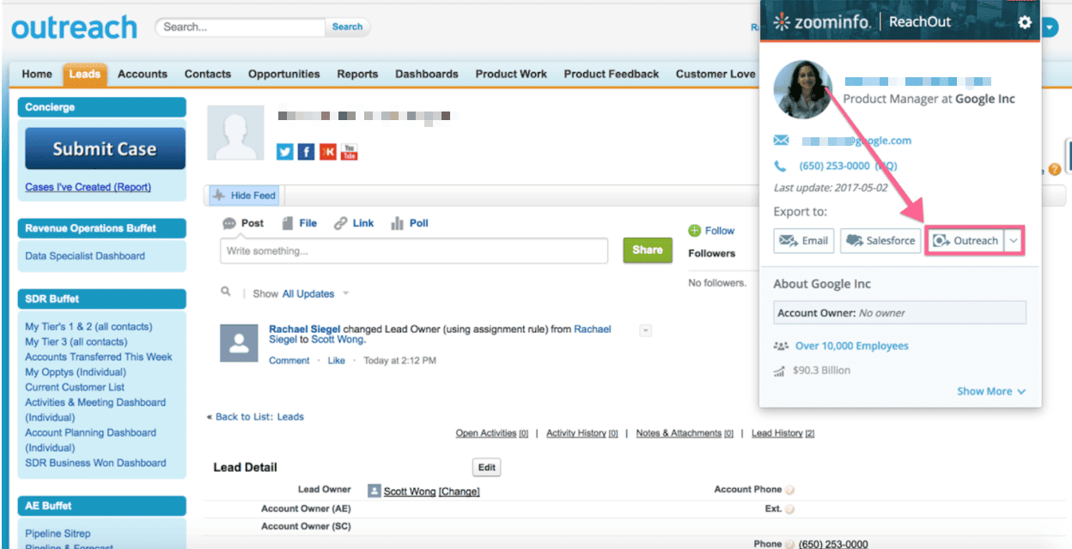This screenshot has height=549, width=1072.
Task: Click the green Follow plus icon
Action: pyautogui.click(x=695, y=231)
